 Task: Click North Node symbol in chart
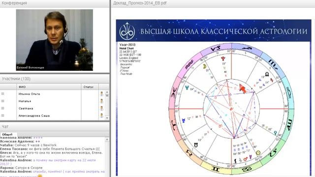tap(267, 74)
